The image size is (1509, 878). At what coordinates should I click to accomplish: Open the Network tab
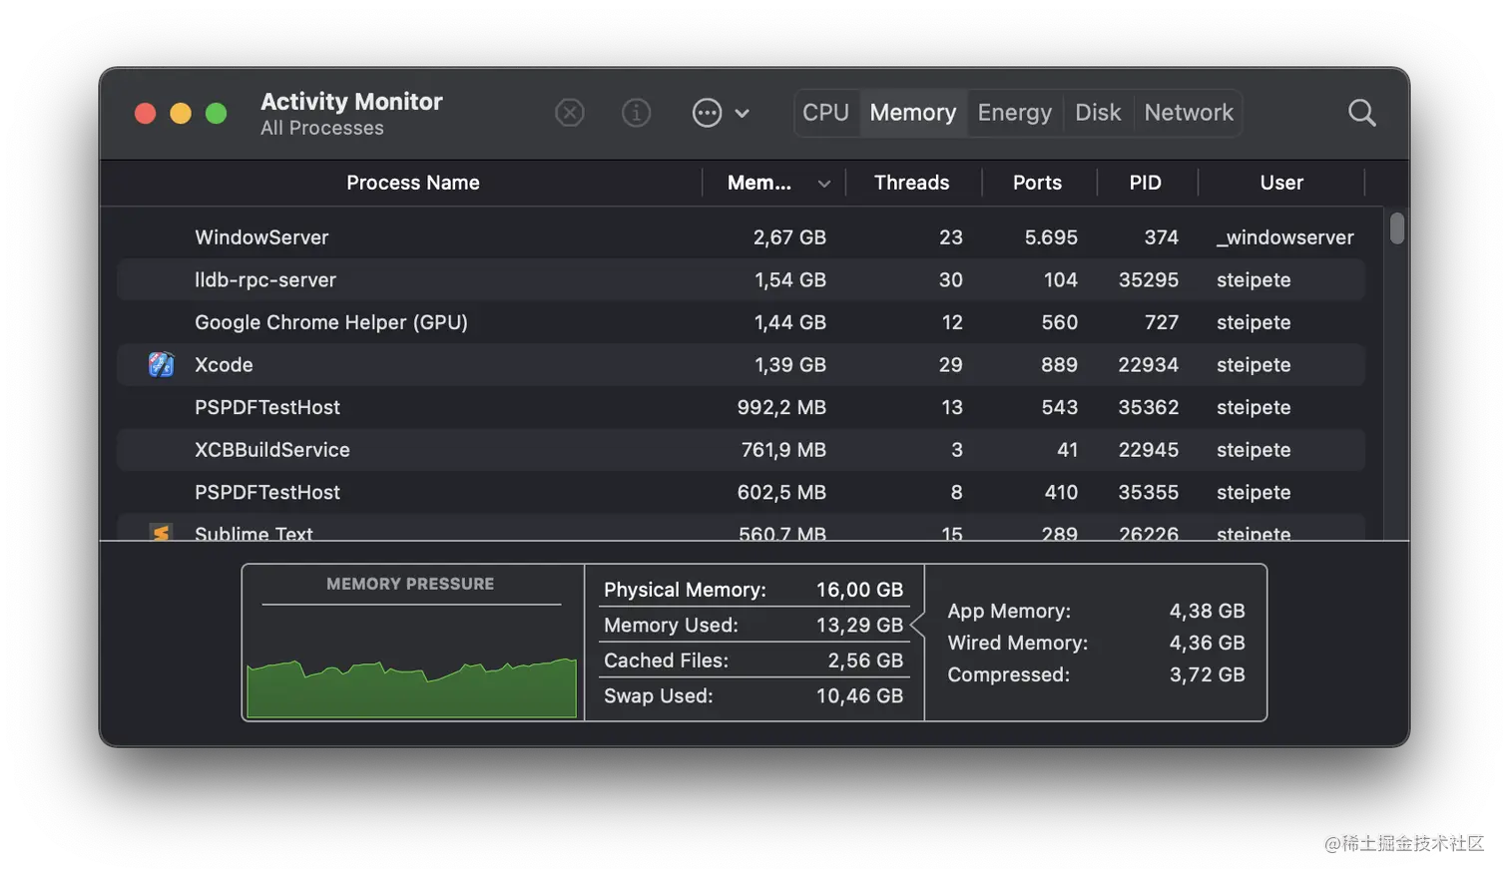(1189, 113)
